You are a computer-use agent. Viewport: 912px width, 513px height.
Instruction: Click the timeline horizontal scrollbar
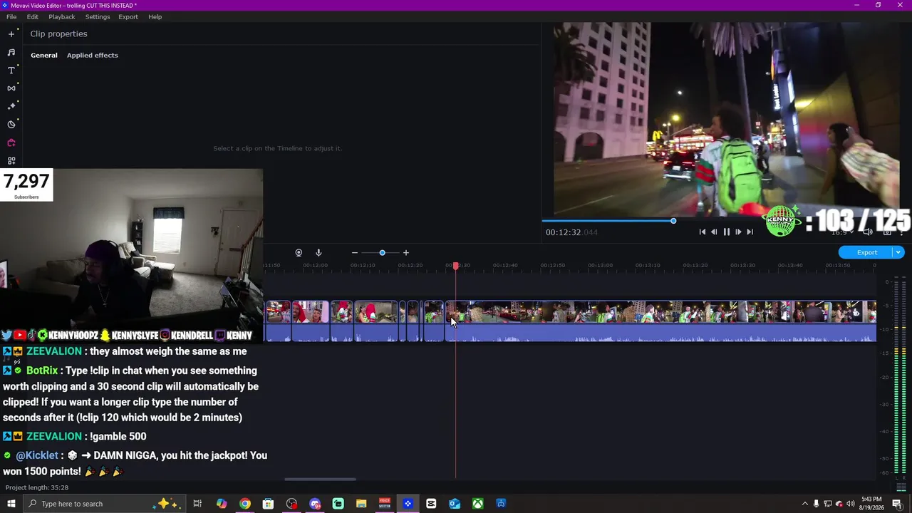click(x=320, y=479)
